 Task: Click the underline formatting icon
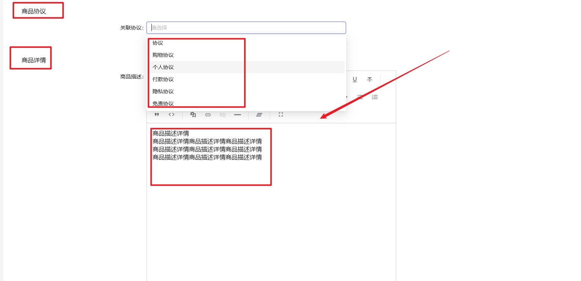point(355,79)
